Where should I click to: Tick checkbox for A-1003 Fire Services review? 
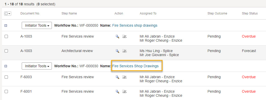6,37
